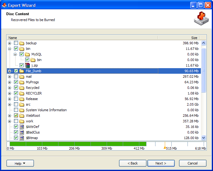Click the 2.05 Gb size value
Viewport: 213px width, 171px height.
tap(192, 104)
